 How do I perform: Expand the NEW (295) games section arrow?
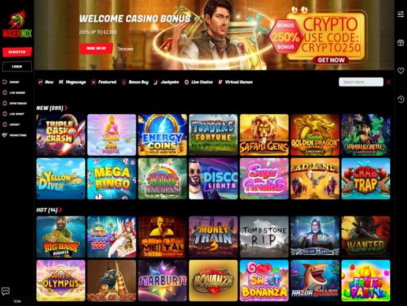click(x=66, y=108)
